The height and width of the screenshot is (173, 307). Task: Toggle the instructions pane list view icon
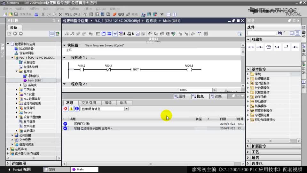tap(292, 33)
